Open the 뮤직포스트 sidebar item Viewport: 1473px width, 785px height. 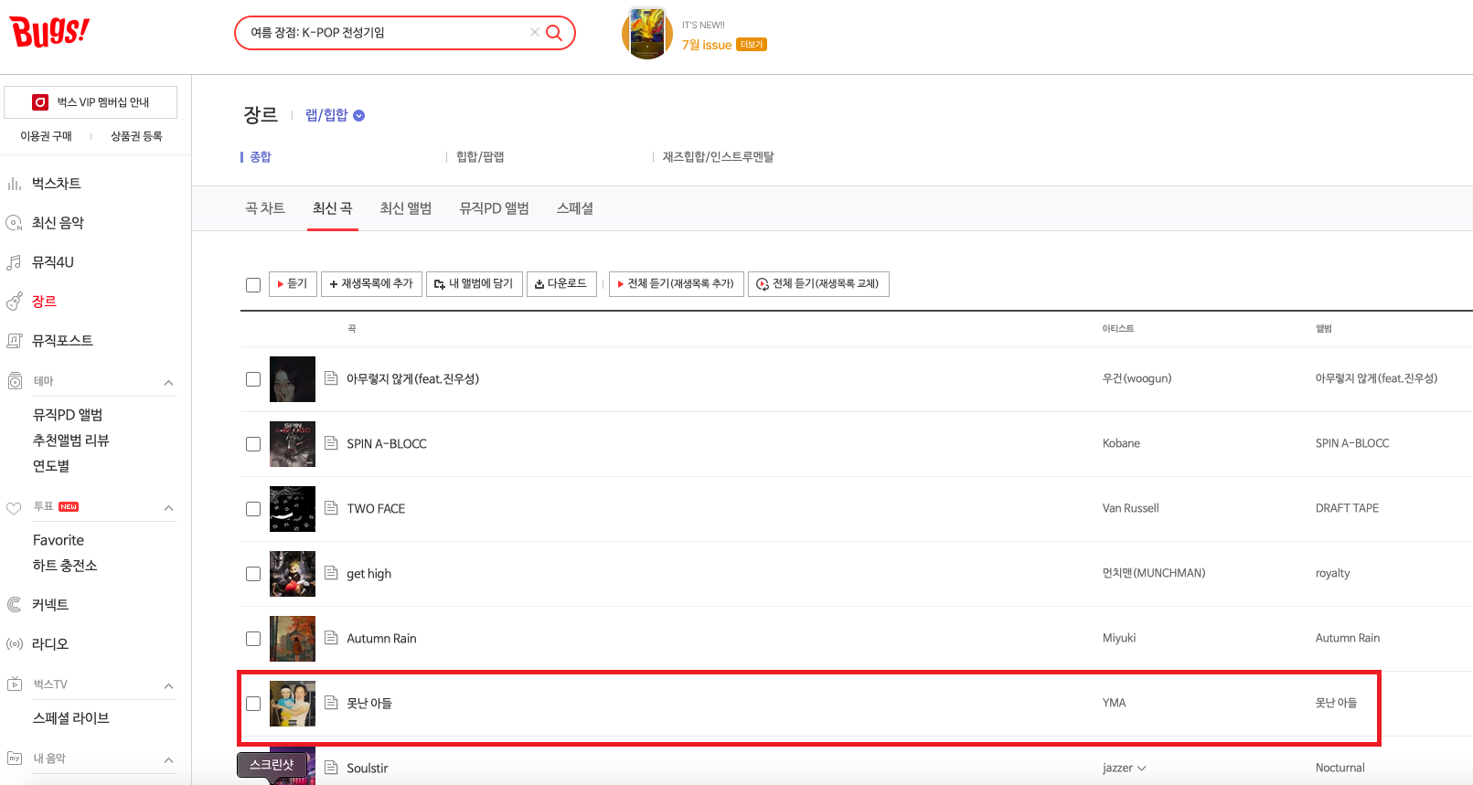(62, 341)
